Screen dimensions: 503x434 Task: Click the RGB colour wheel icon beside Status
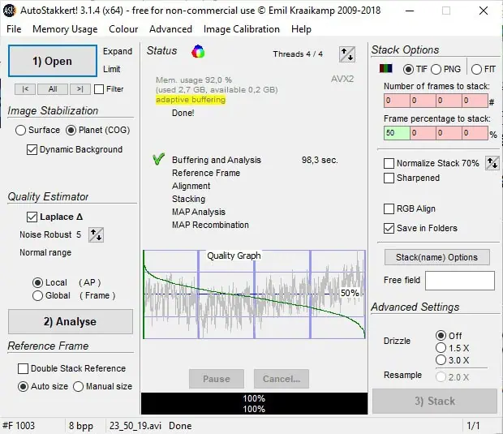pyautogui.click(x=198, y=52)
